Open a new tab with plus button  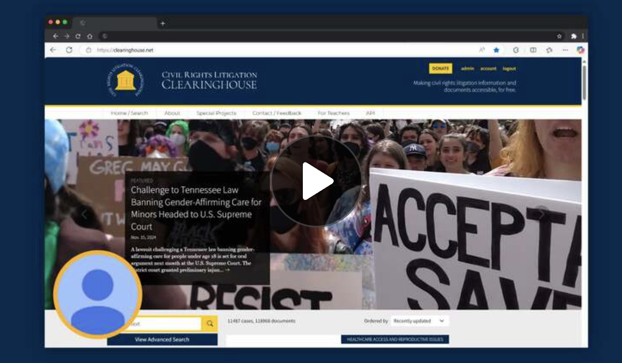[163, 23]
